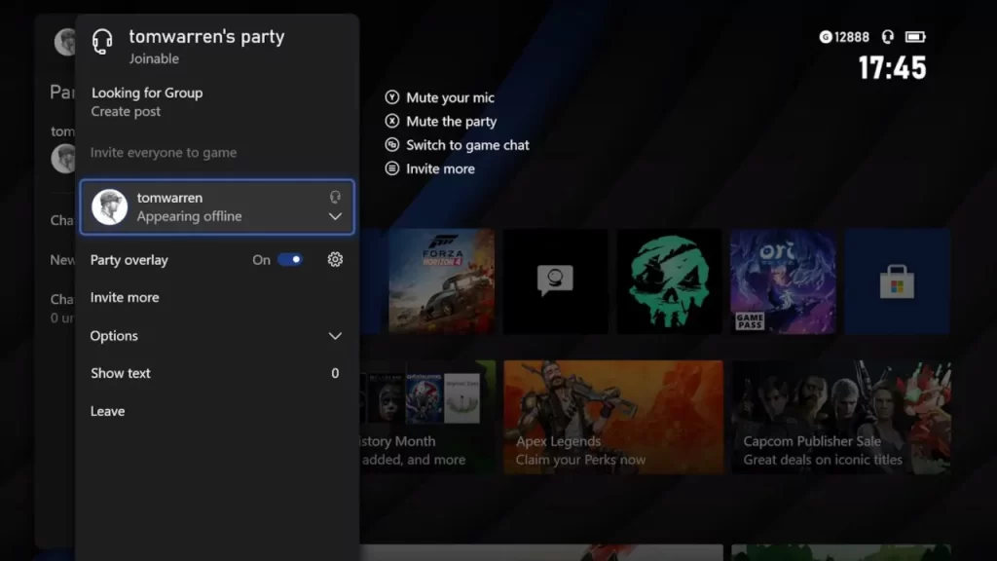Open the Capcom Publisher Sale promo
997x561 pixels.
(841, 417)
